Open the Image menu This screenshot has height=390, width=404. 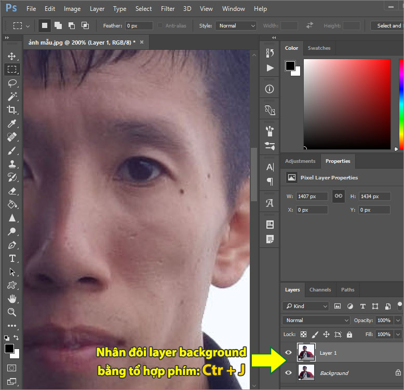click(x=72, y=9)
